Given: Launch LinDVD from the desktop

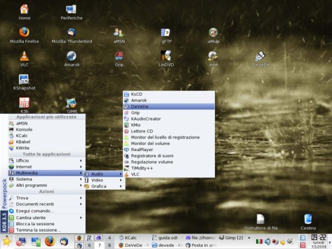Looking at the screenshot, I should click(x=166, y=56).
